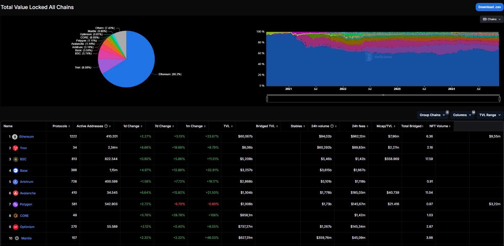
Task: Click the Mantle chain logo icon
Action: coord(17,238)
